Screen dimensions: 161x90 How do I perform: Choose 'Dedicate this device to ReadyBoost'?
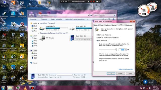(97, 38)
